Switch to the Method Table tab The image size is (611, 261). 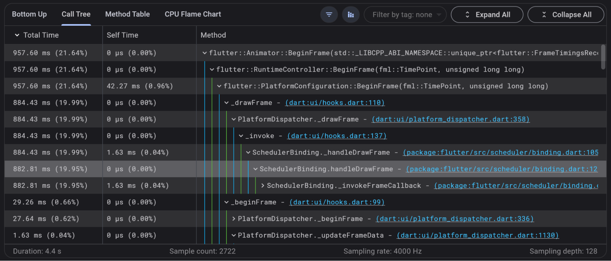[x=127, y=14]
